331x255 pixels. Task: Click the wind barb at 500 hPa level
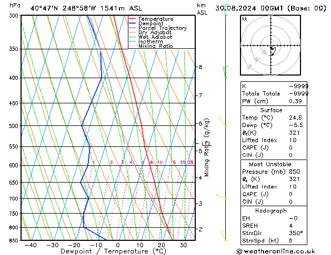coord(222,121)
